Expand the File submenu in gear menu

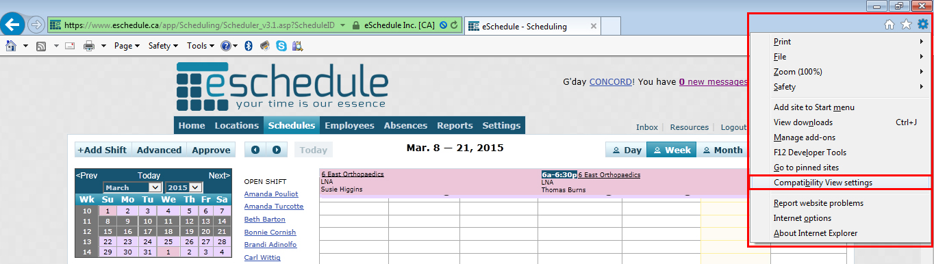(840, 57)
